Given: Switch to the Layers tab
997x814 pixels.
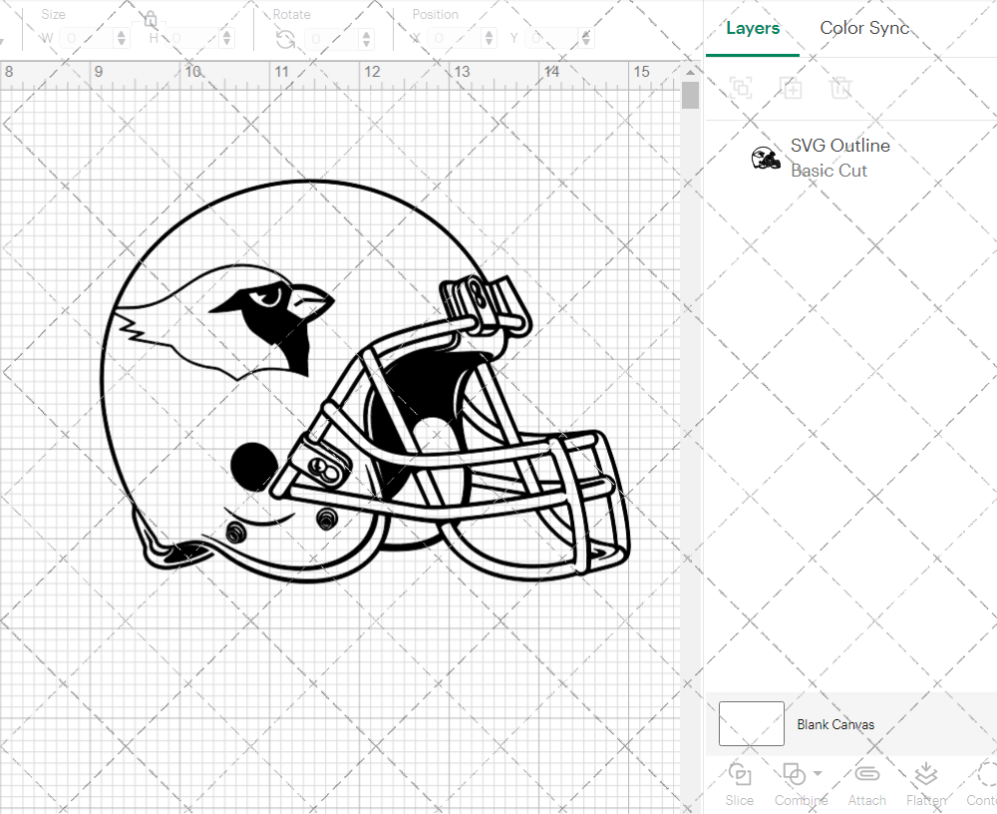Looking at the screenshot, I should [x=753, y=28].
